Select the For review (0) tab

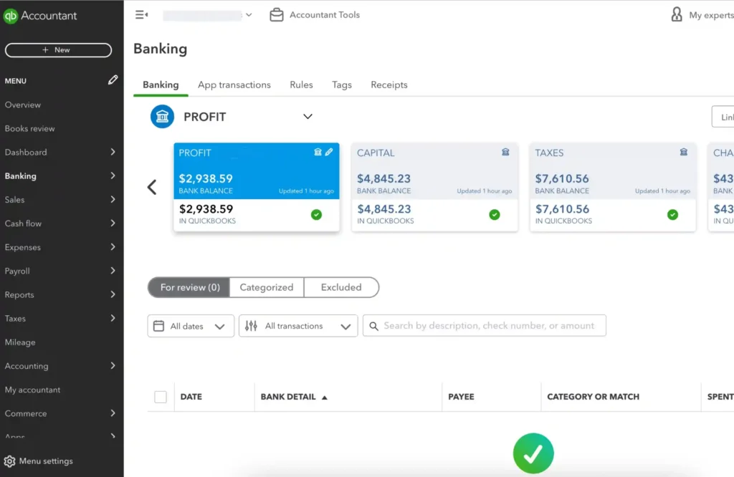[189, 287]
